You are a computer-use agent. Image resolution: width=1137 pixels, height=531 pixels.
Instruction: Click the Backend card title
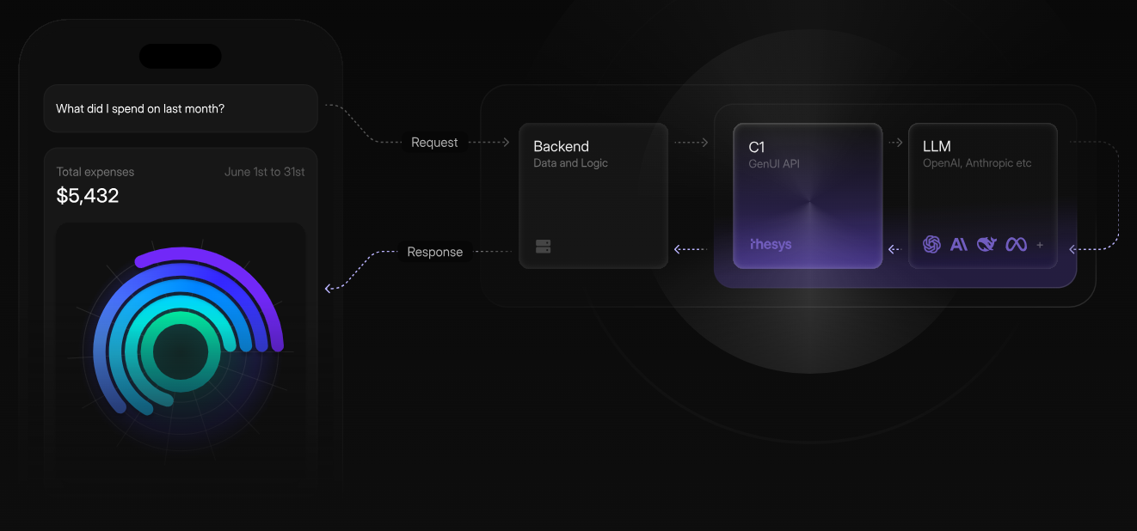point(561,146)
